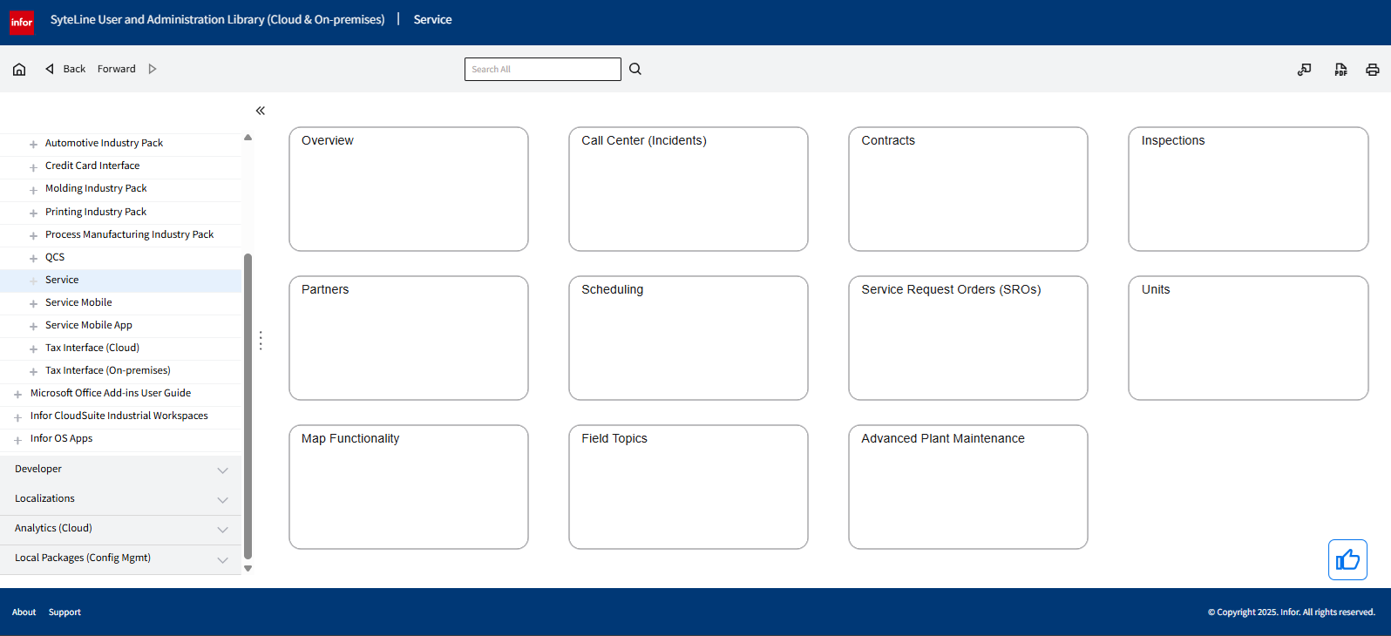Expand Tax Interface (Cloud) node
This screenshot has height=636, width=1391.
(x=33, y=349)
